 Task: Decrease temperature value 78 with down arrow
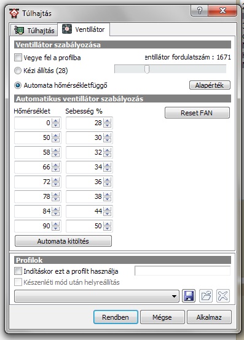(x=55, y=199)
